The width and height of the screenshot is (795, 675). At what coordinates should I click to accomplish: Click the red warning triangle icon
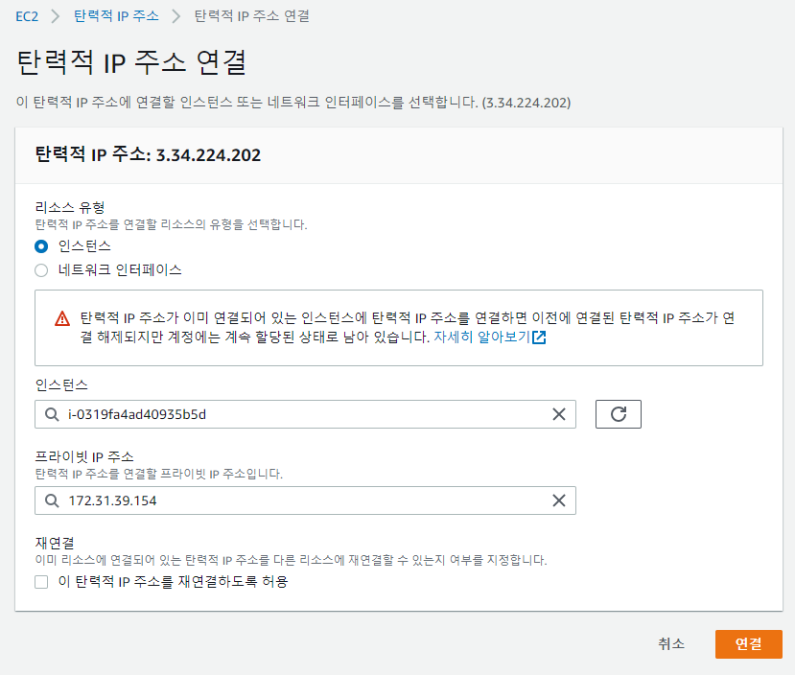(x=62, y=318)
